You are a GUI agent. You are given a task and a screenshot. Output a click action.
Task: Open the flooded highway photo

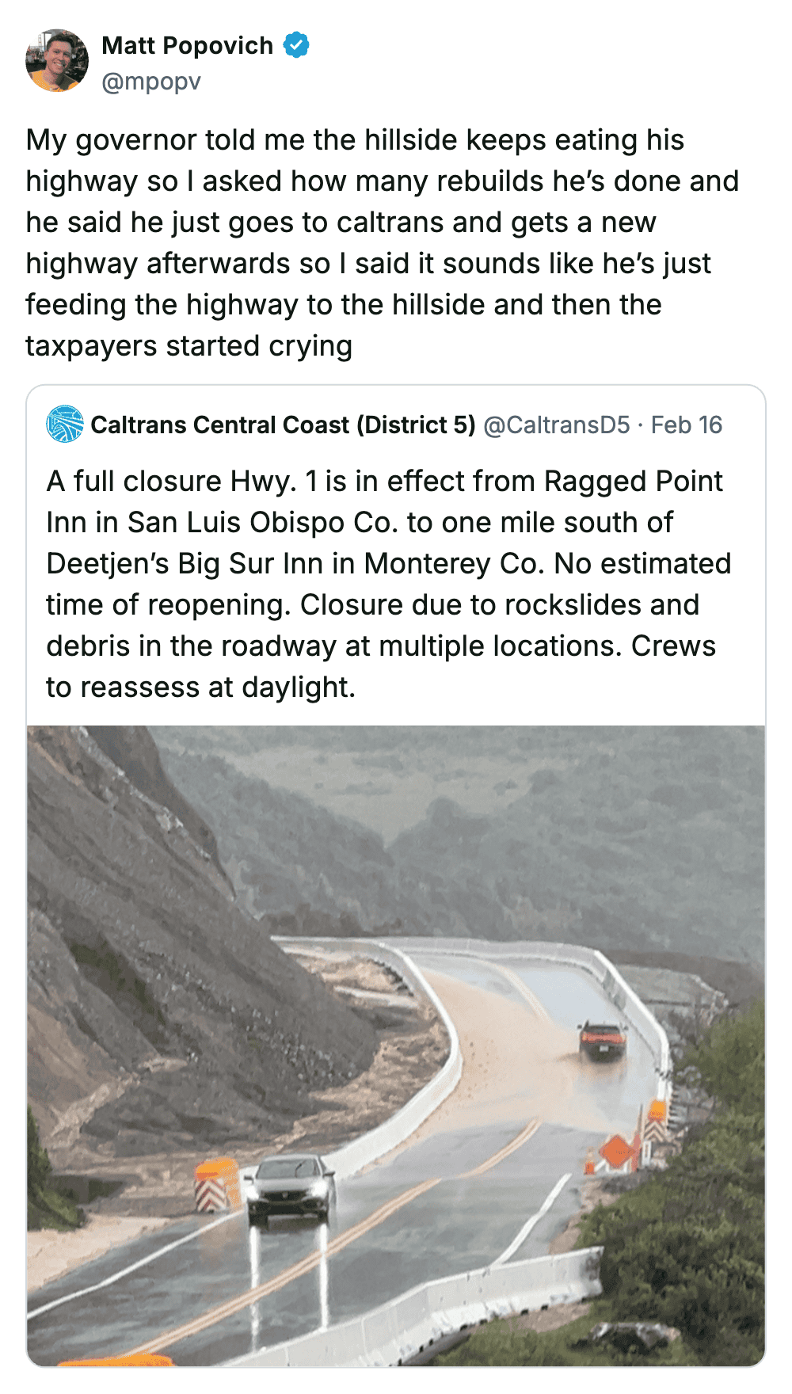pyautogui.click(x=396, y=1045)
